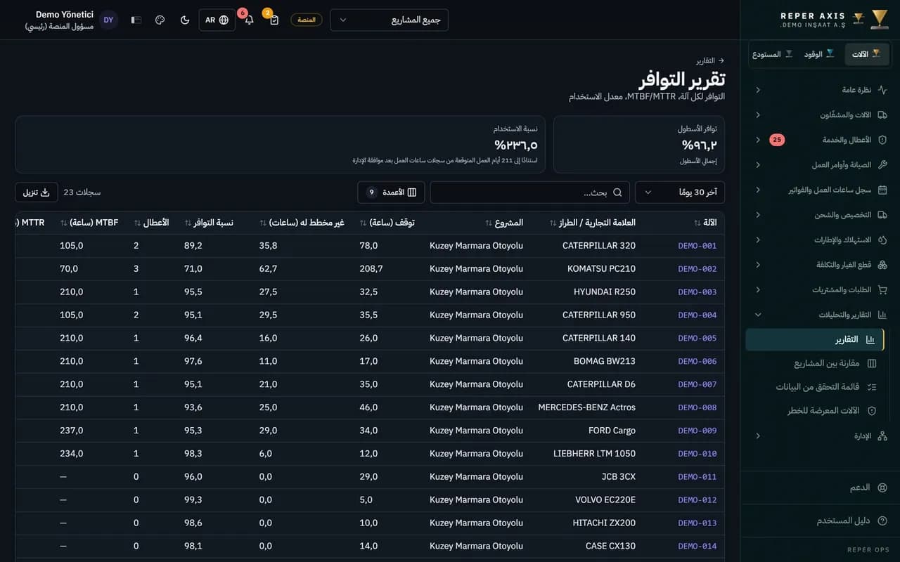Click the sort icon on الآلة column

[697, 223]
